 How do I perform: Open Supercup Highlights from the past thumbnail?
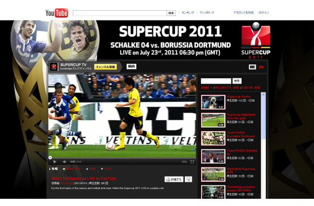click(x=213, y=120)
